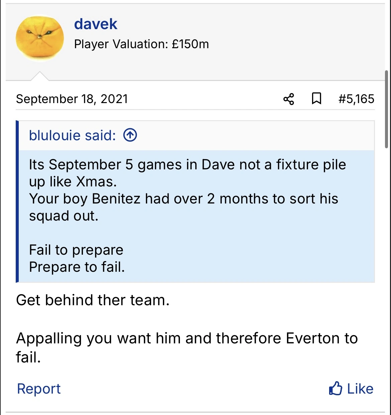Click the September 18, 2021 post date

[72, 99]
